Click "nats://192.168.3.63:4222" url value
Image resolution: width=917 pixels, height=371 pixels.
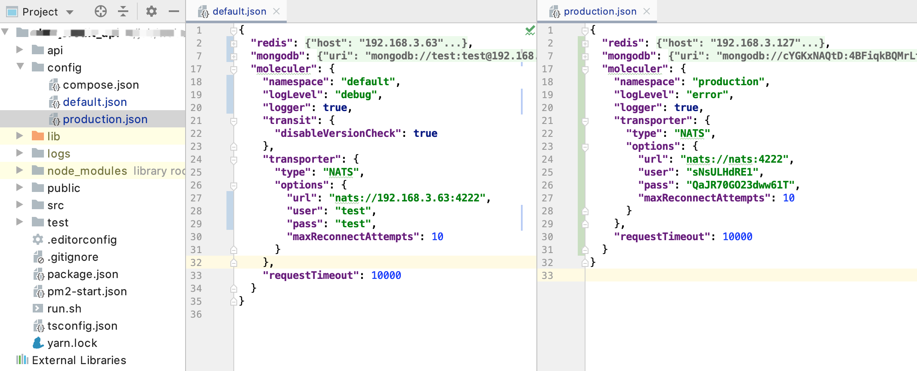click(x=407, y=198)
